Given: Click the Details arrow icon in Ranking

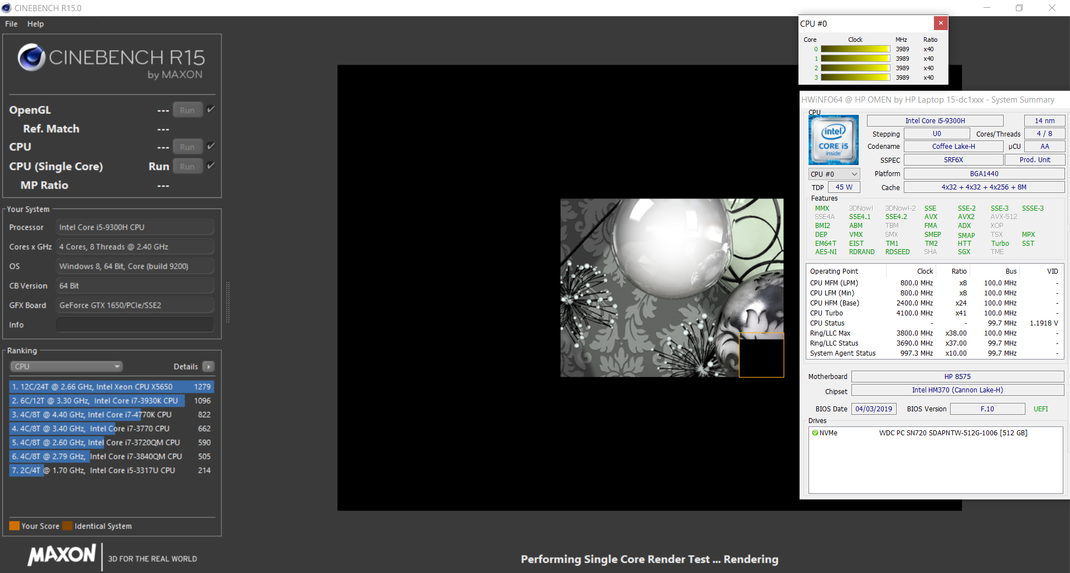Looking at the screenshot, I should pyautogui.click(x=209, y=367).
